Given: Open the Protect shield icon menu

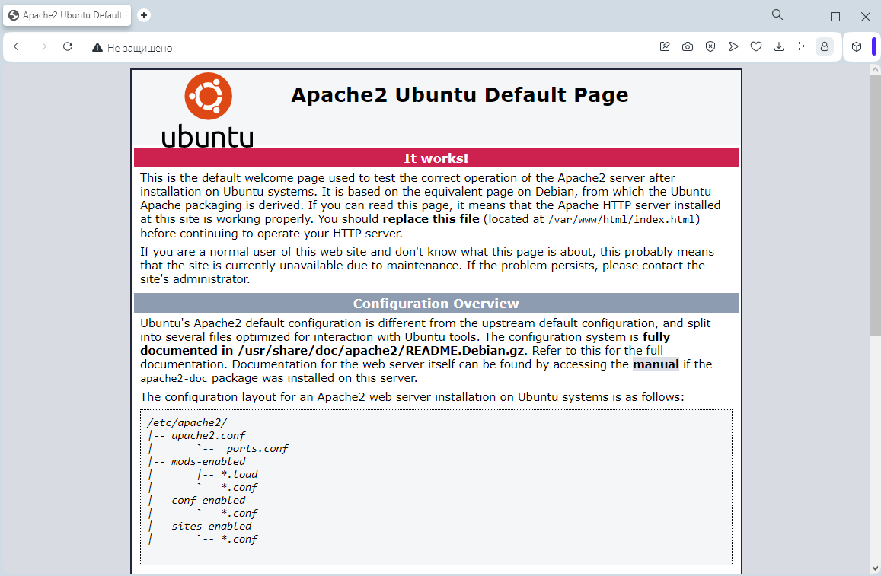Looking at the screenshot, I should [x=710, y=46].
